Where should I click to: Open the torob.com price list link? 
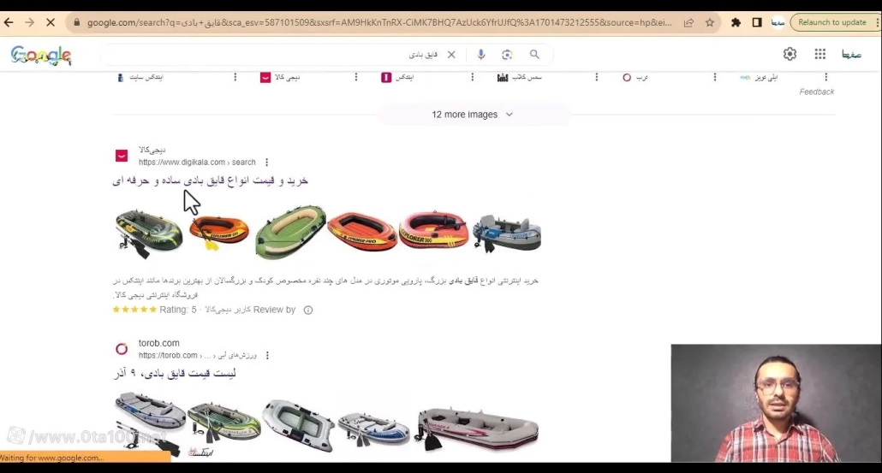click(175, 374)
